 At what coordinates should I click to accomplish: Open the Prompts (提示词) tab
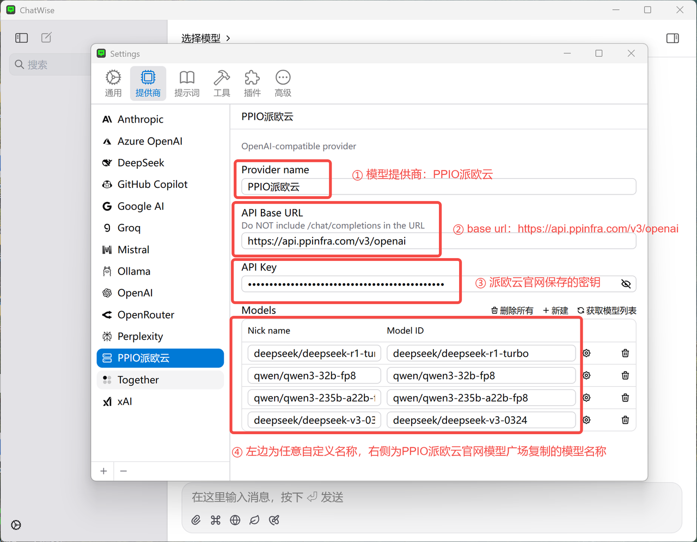[x=187, y=83]
